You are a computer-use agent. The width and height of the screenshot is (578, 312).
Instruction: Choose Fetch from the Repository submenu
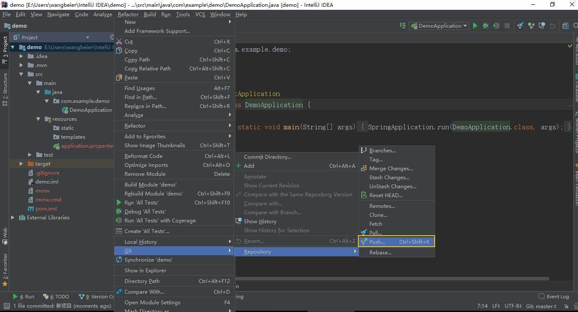[x=397, y=224]
